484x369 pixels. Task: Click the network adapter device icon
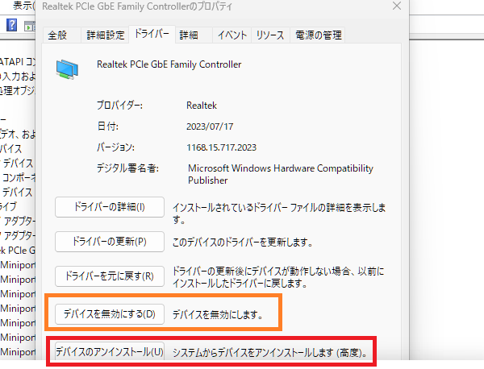pyautogui.click(x=67, y=69)
